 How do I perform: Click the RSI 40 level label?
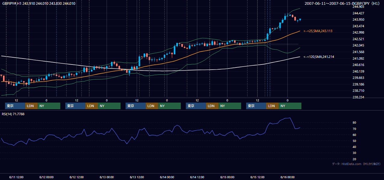point(355,147)
